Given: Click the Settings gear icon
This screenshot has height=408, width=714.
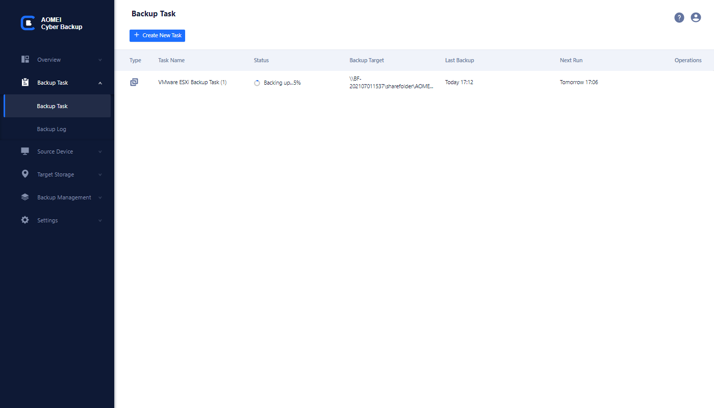Looking at the screenshot, I should (x=25, y=220).
